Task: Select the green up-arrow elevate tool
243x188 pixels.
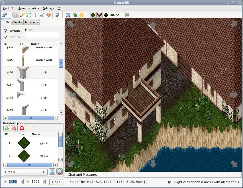Action: (35, 15)
